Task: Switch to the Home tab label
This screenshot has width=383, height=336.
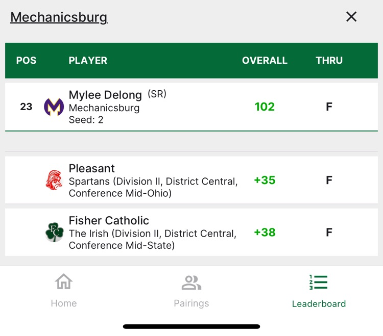Action: click(x=64, y=303)
